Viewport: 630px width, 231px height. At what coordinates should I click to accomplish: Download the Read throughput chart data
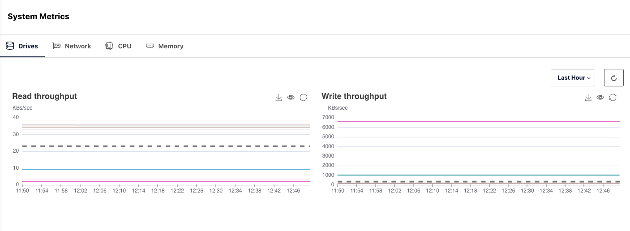click(x=279, y=98)
